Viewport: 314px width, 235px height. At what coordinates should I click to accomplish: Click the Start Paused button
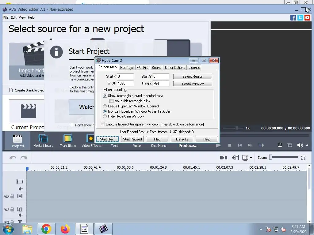click(x=132, y=139)
